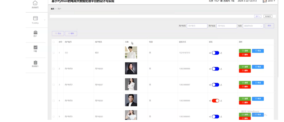284x122 pixels.
Task: Check the checkbox for row 1 user 333
Action: point(54,53)
